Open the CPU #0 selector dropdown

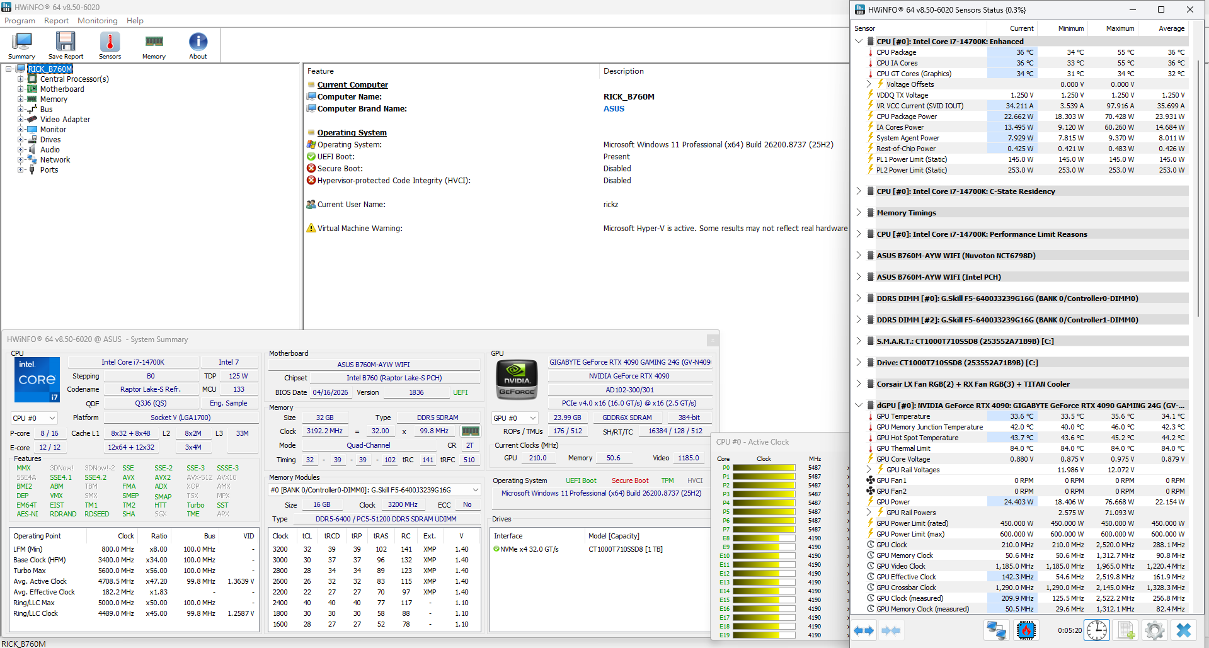[34, 418]
